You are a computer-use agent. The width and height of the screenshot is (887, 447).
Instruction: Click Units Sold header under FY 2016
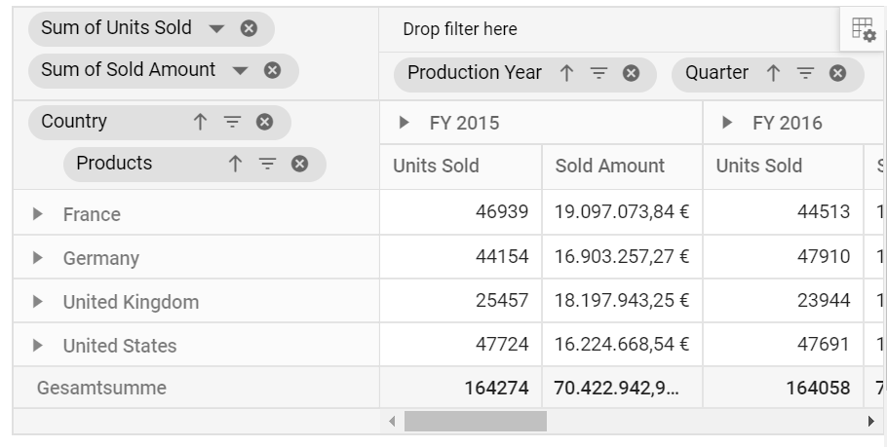tap(783, 167)
